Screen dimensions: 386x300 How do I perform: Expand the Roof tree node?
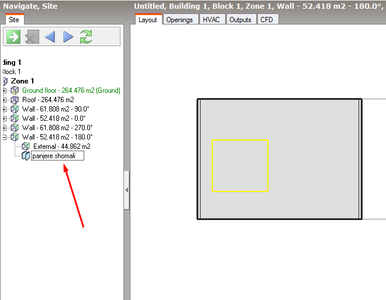tap(4, 100)
